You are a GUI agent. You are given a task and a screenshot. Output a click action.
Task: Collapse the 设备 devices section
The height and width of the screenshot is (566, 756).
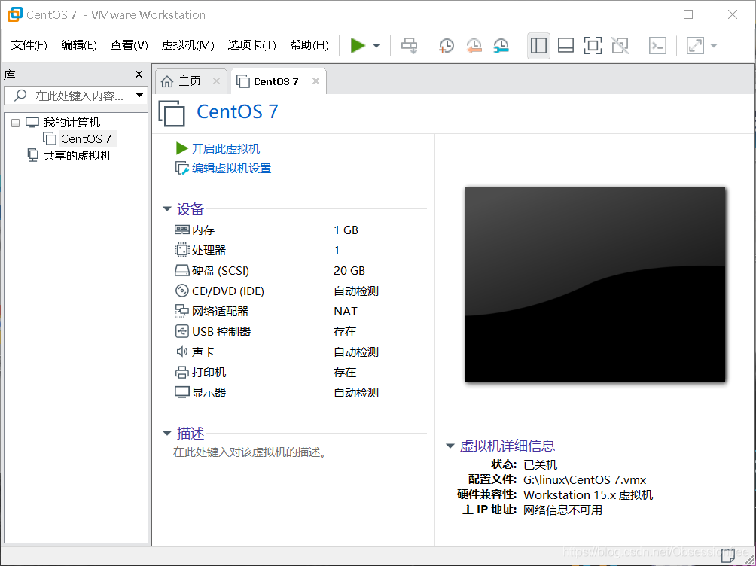(x=167, y=208)
